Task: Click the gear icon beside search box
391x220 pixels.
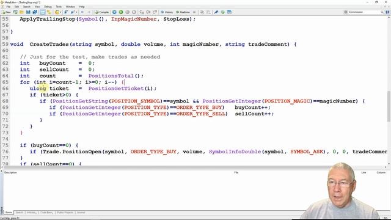Action: click(x=346, y=12)
